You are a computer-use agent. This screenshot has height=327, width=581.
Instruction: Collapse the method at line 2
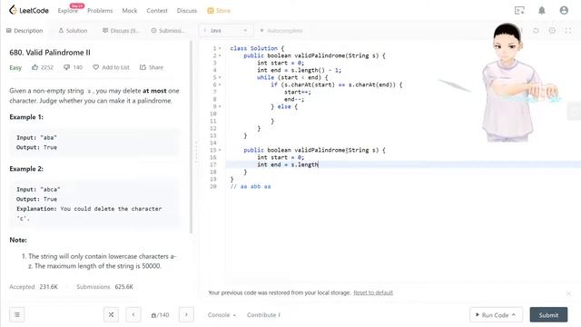[x=220, y=55]
